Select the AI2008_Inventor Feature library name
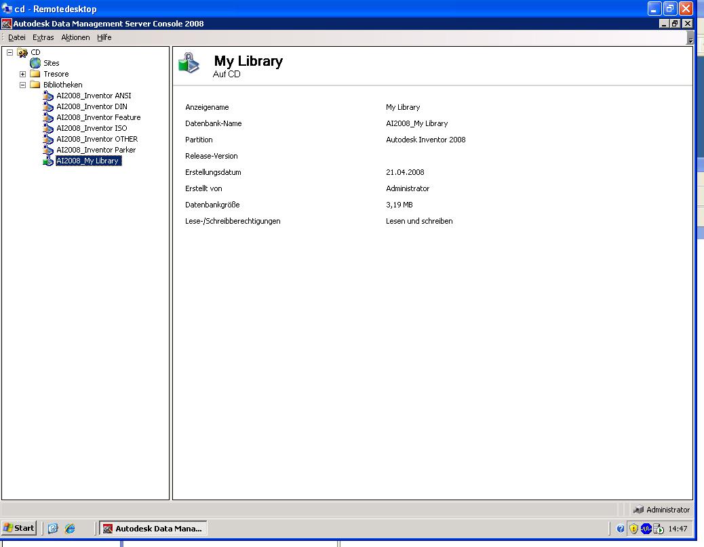704x547 pixels. pos(99,117)
